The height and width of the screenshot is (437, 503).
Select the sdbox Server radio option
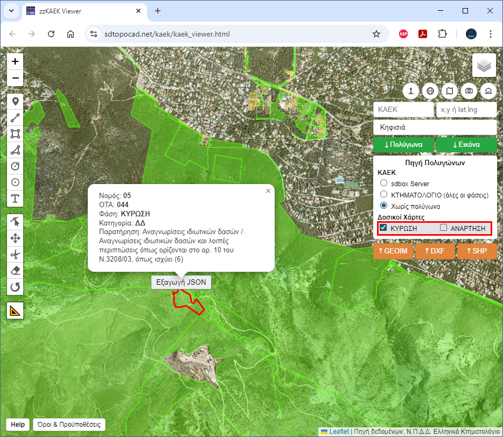[383, 184]
